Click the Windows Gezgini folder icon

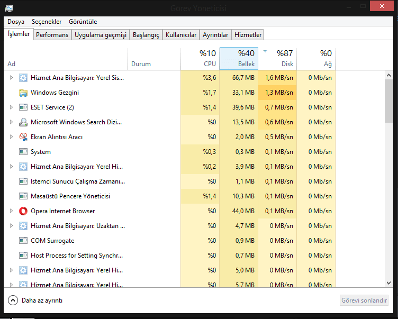[x=23, y=93]
